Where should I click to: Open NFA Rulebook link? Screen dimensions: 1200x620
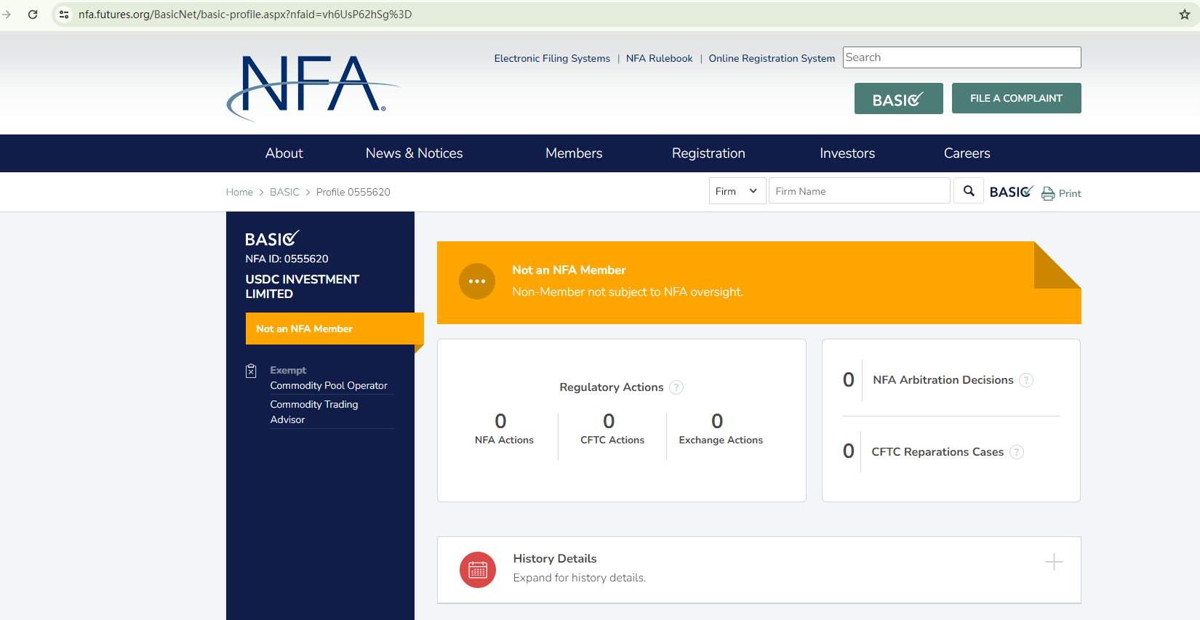tap(660, 58)
